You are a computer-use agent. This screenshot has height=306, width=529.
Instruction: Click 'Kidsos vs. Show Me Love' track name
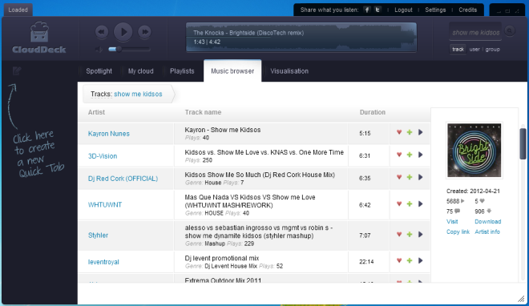pos(264,152)
